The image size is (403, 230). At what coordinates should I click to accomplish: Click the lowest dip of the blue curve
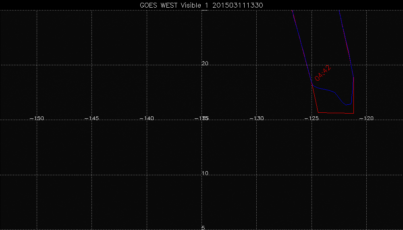tap(347, 105)
